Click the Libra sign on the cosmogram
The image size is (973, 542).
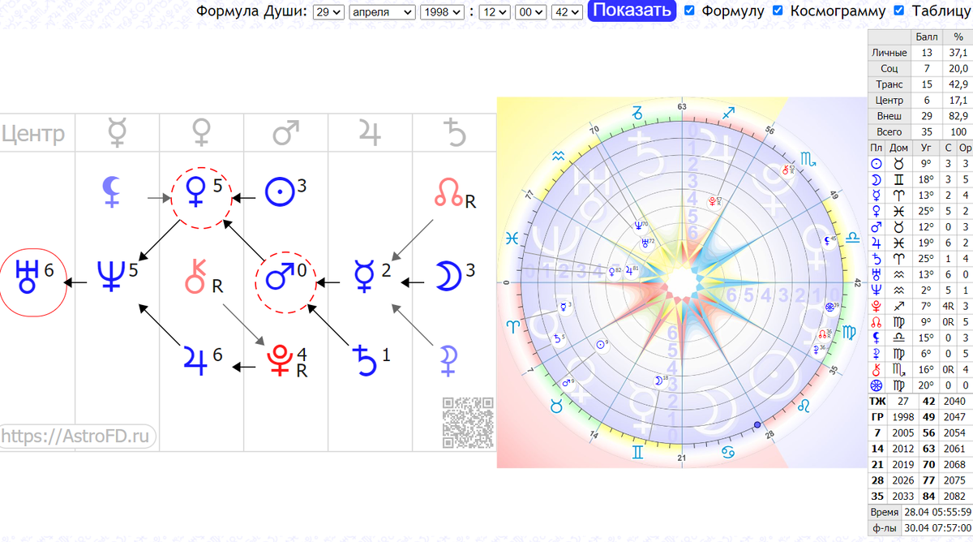(x=852, y=238)
